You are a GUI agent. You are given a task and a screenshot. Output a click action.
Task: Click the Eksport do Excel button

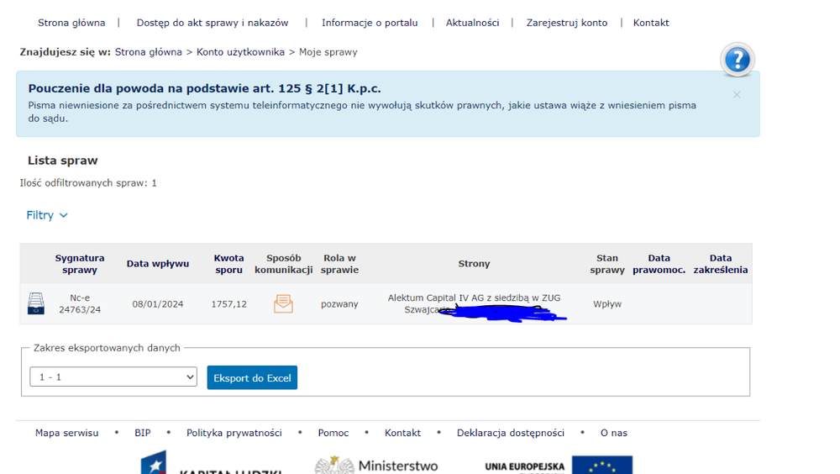tap(252, 377)
